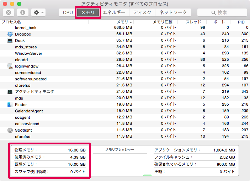The image size is (250, 181).
Task: Select the mds process row
Action: click(x=125, y=98)
